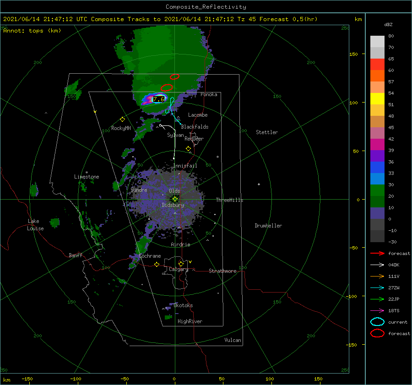
Task: Click the Lacombe city label
Action: point(198,115)
